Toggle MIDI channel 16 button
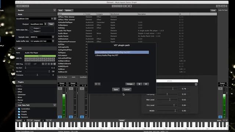This screenshot has height=132, width=235. click(53, 60)
